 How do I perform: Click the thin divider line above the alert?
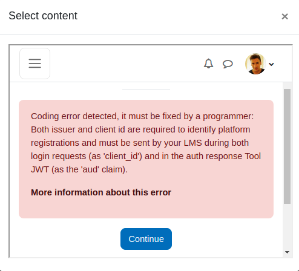click(146, 90)
